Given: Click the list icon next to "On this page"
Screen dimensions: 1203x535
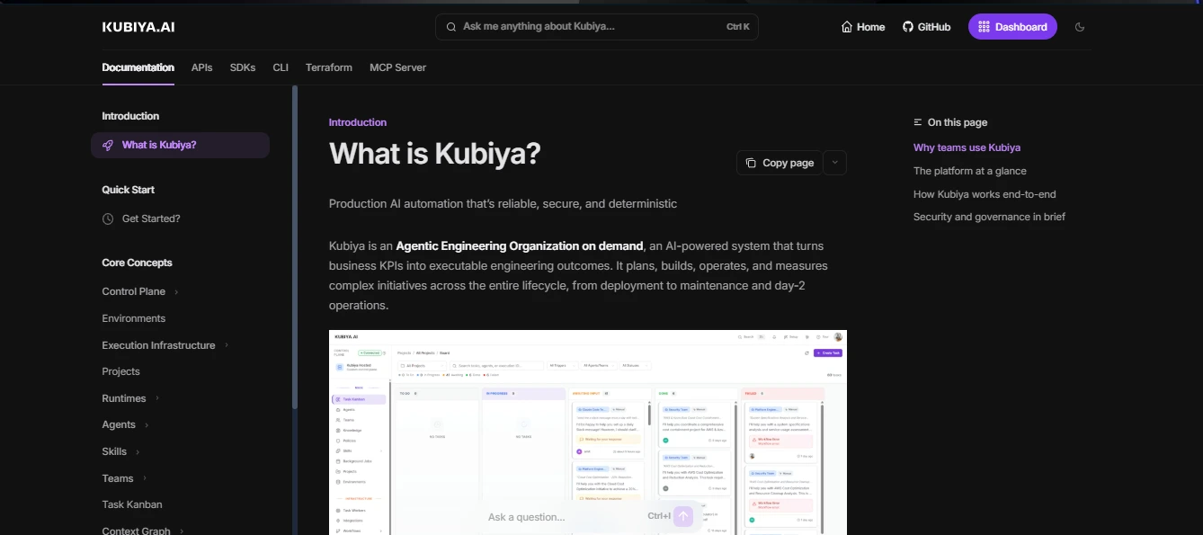Looking at the screenshot, I should tap(916, 121).
